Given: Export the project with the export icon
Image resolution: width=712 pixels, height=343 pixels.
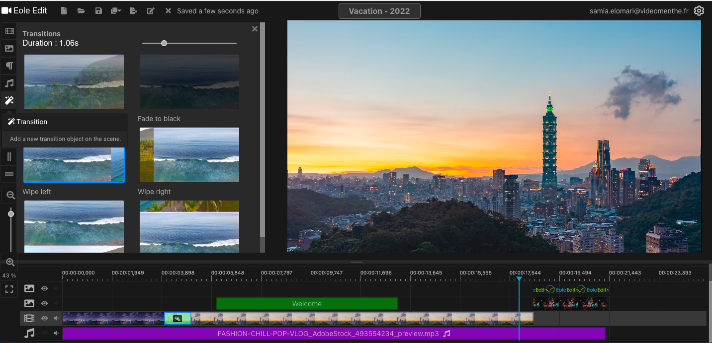Looking at the screenshot, I should tap(133, 10).
